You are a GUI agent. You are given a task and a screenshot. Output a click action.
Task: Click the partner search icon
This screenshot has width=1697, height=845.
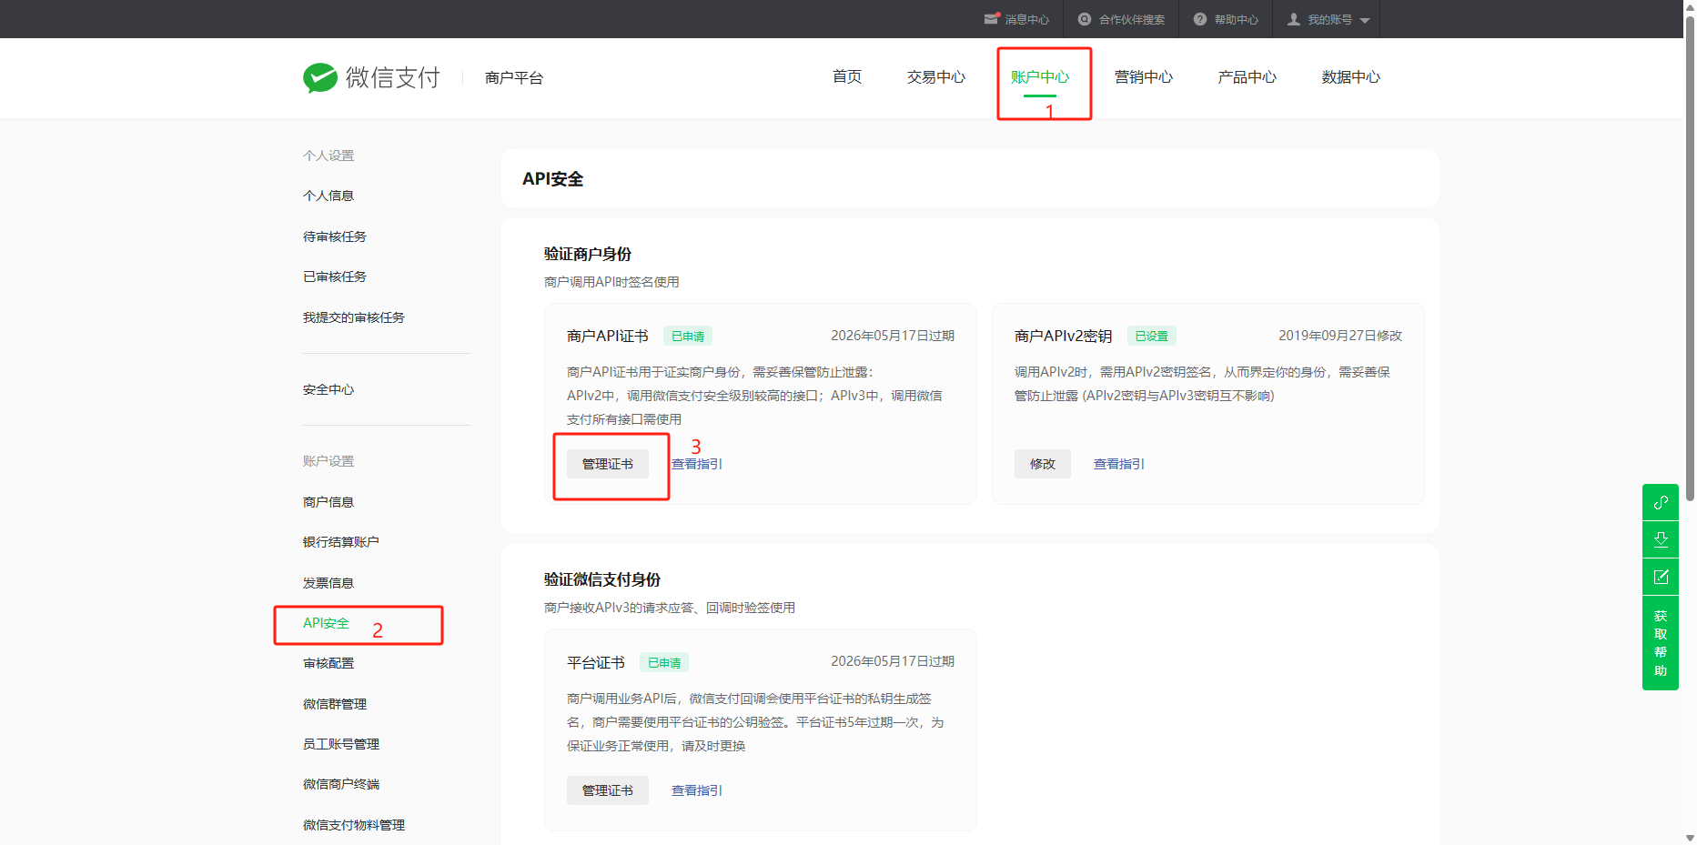(x=1085, y=19)
